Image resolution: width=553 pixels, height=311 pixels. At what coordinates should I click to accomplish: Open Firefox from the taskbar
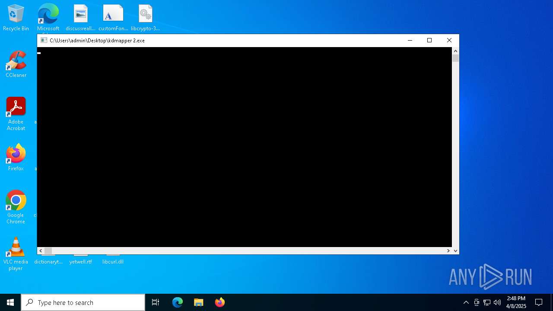point(220,302)
